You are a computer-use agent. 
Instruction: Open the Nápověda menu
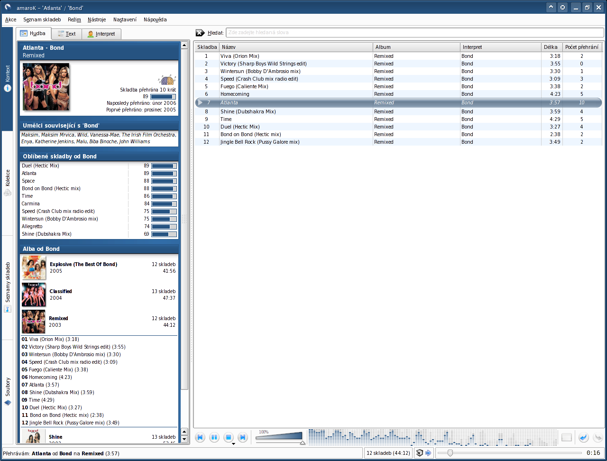coord(155,19)
